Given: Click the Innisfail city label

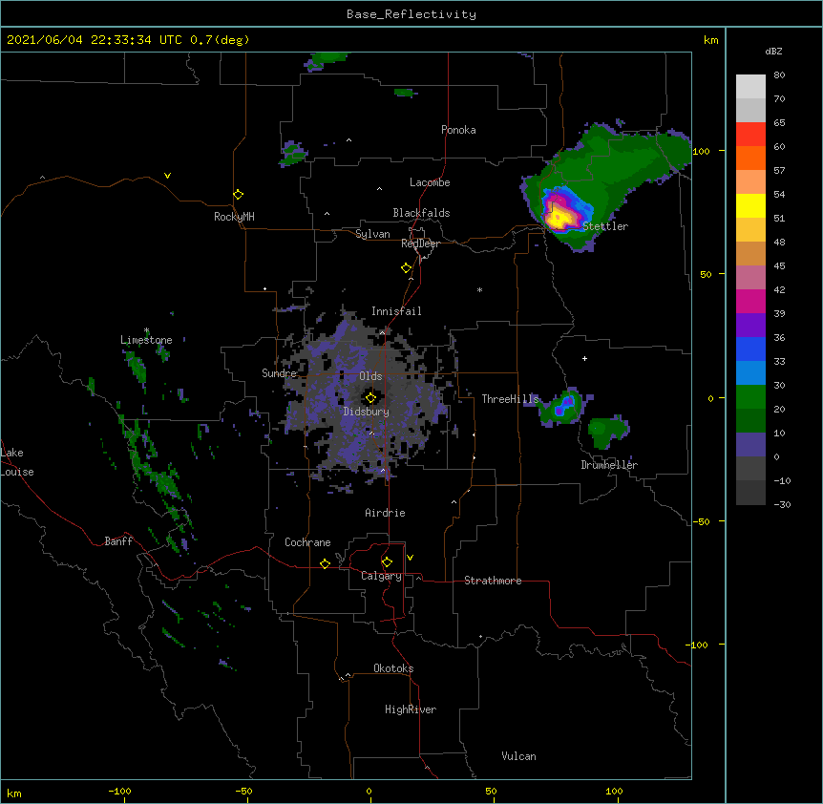Looking at the screenshot, I should tap(396, 311).
